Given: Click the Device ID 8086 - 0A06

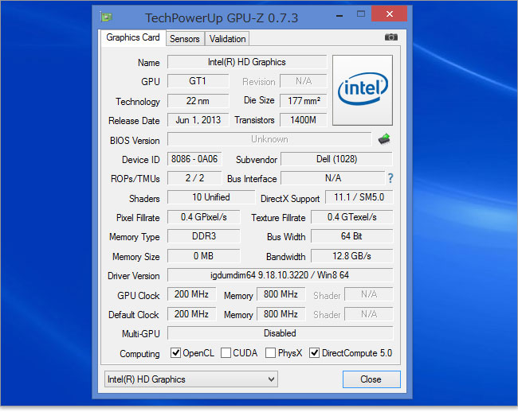Looking at the screenshot, I should 194,159.
